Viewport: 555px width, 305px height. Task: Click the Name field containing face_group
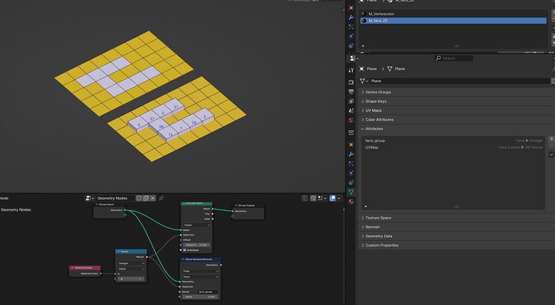(x=208, y=292)
